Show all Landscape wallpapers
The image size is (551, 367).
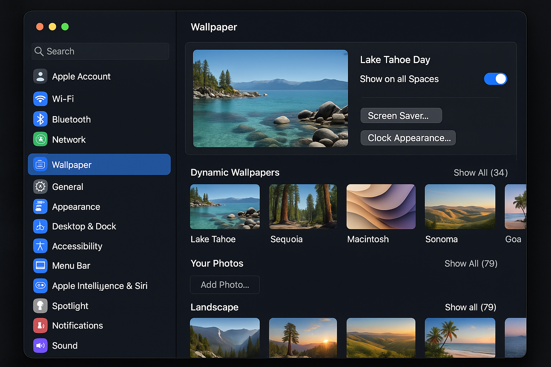[x=470, y=307]
